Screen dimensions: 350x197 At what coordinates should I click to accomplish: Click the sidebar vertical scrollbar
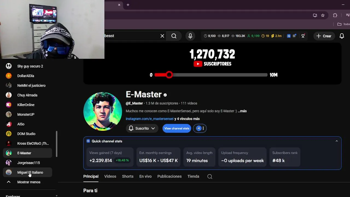click(57, 144)
